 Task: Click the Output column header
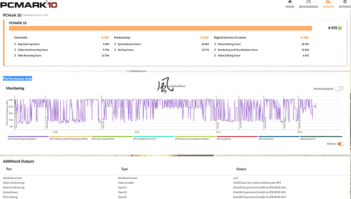[241, 169]
